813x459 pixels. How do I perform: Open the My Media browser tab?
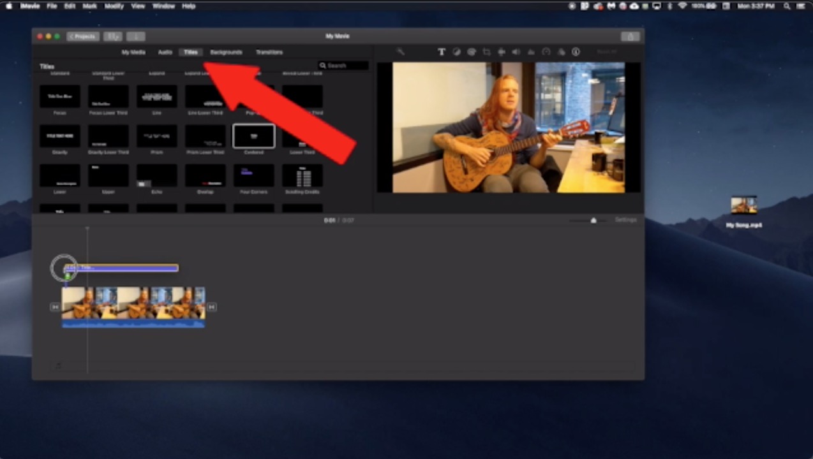click(133, 52)
